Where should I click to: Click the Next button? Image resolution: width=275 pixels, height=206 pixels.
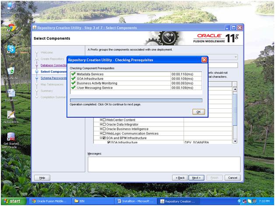click(196, 178)
